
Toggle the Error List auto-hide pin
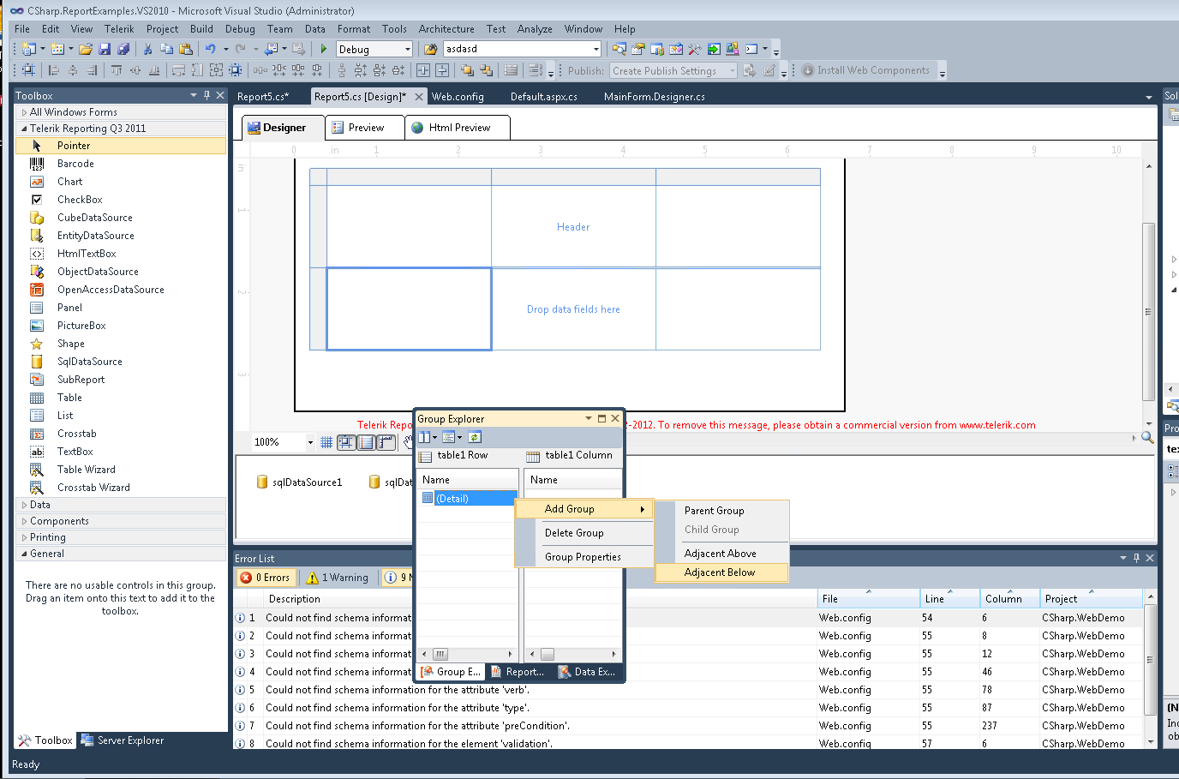(1136, 558)
